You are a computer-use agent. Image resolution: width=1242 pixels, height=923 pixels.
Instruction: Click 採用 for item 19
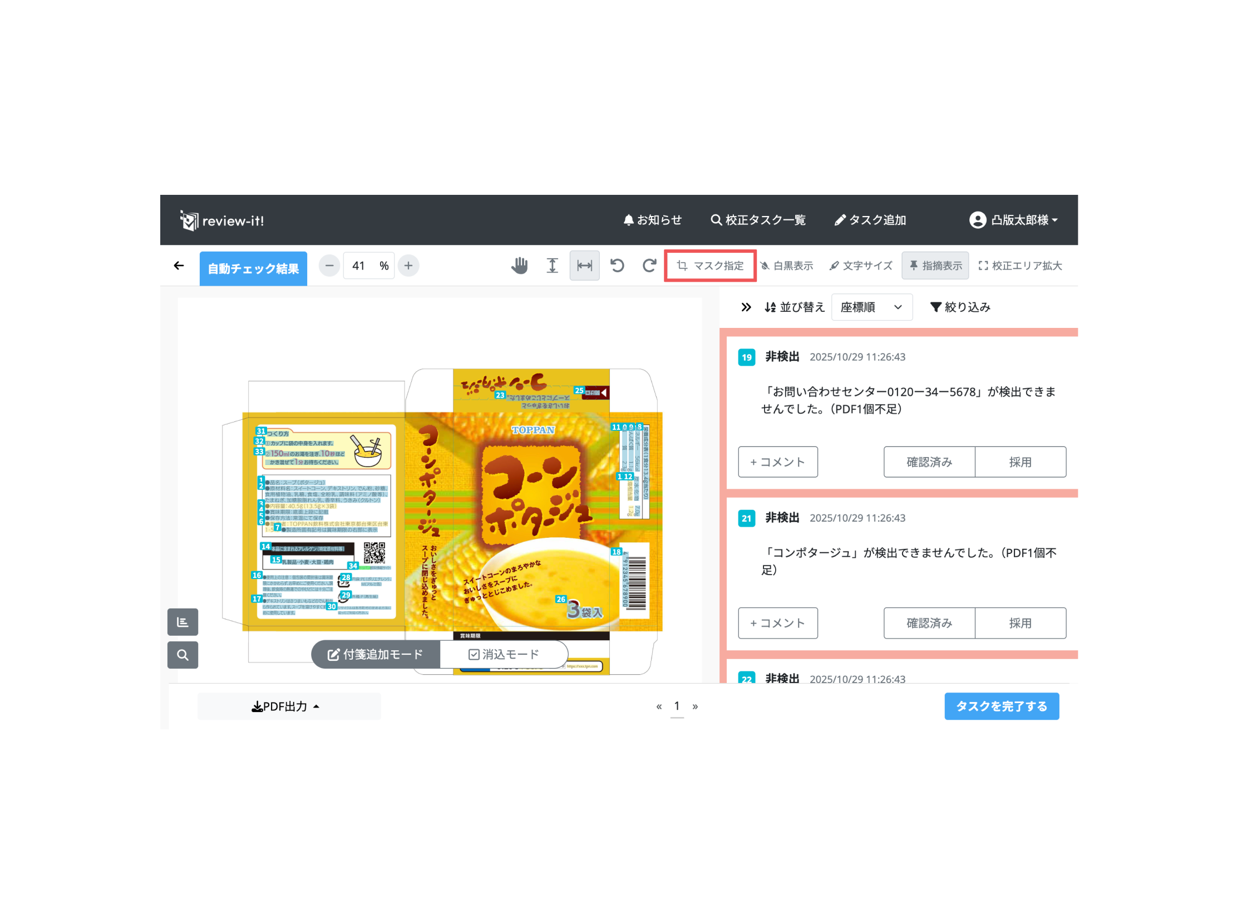[x=1021, y=462]
